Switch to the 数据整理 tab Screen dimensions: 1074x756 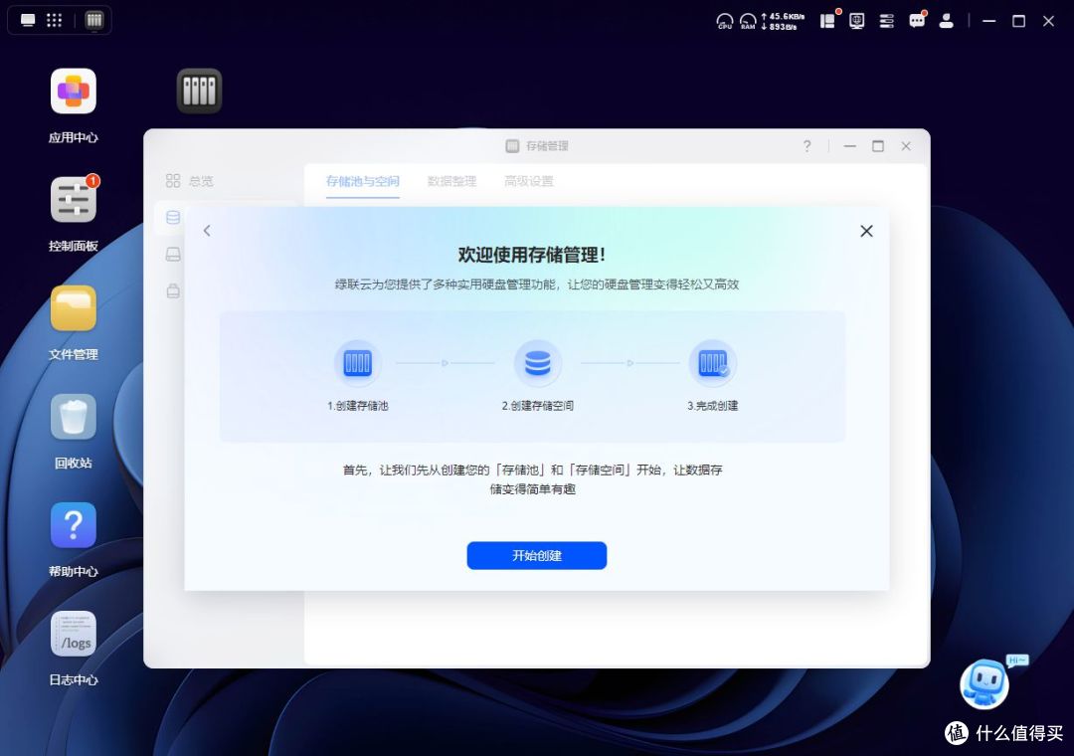(x=451, y=181)
